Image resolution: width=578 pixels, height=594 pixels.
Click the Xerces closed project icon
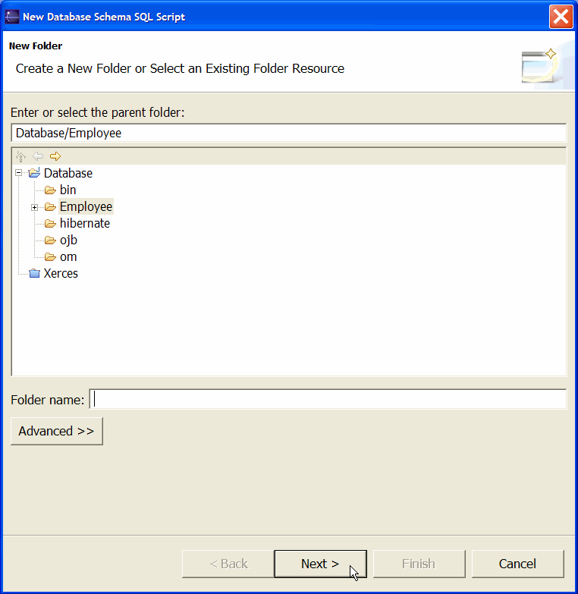tap(34, 273)
